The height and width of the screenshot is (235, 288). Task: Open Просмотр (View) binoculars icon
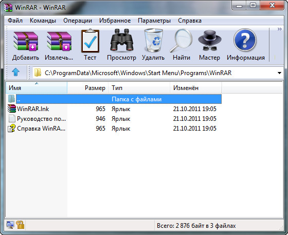[121, 40]
